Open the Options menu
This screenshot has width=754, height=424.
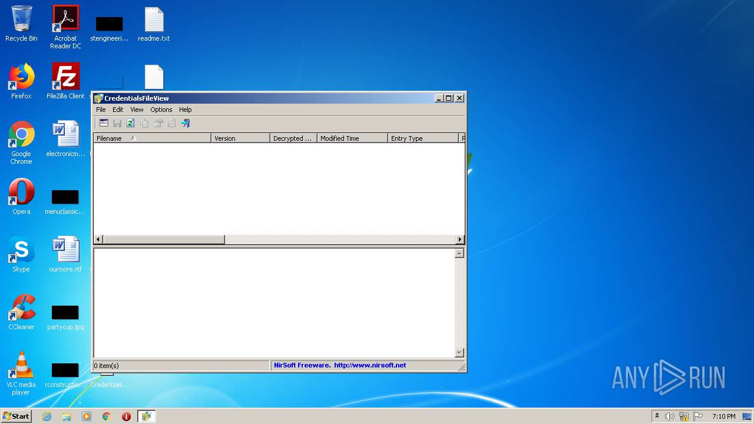tap(161, 110)
